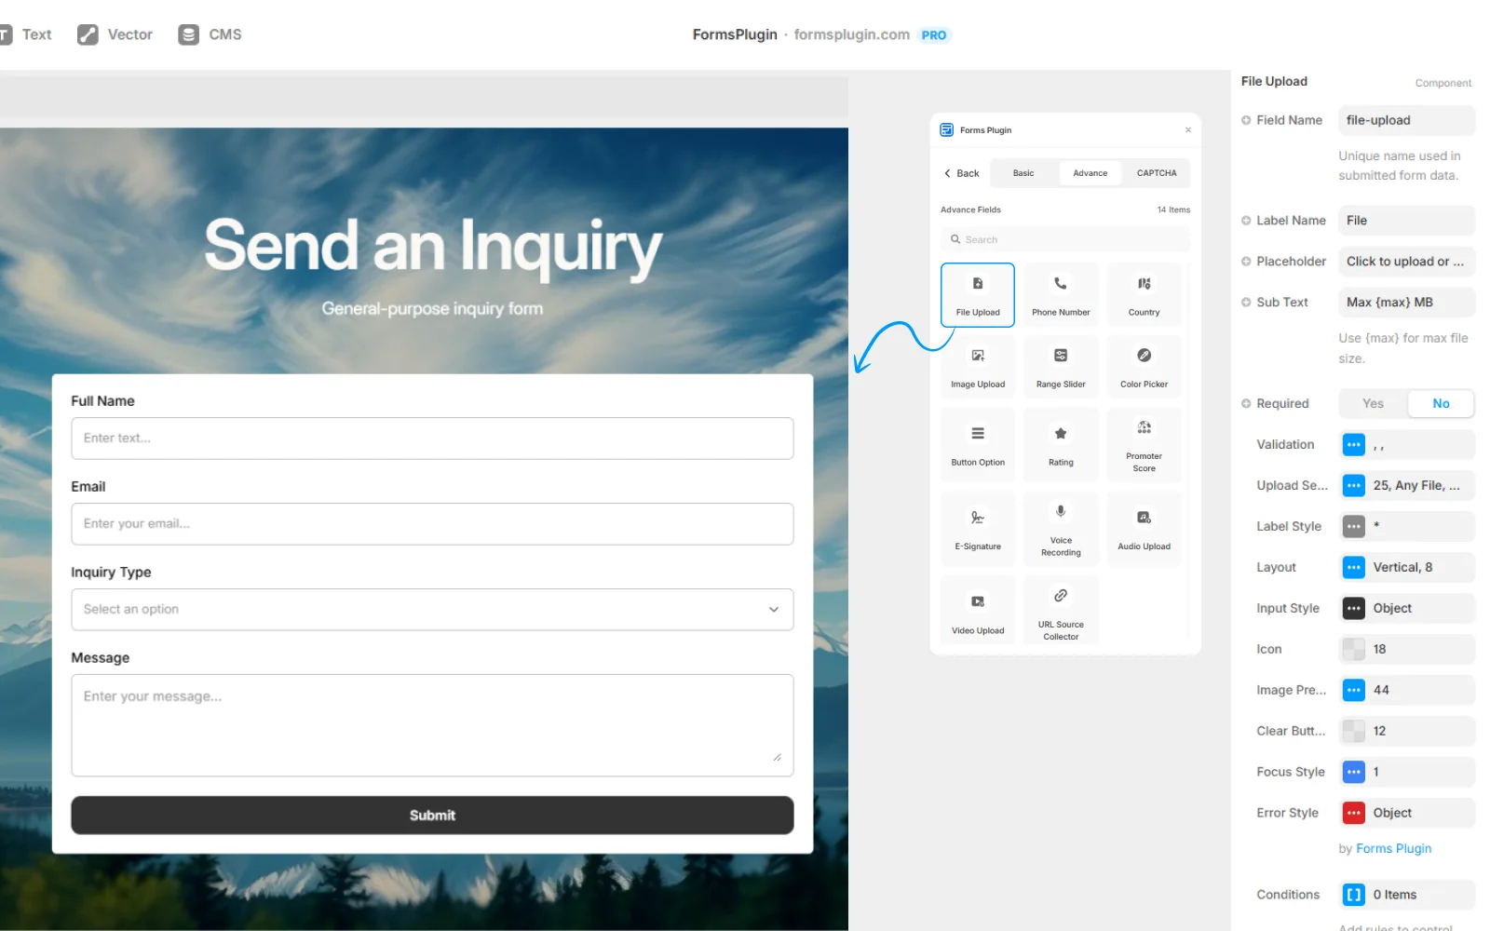Image resolution: width=1490 pixels, height=931 pixels.
Task: Add a Voice Recording field
Action: pos(1060,528)
